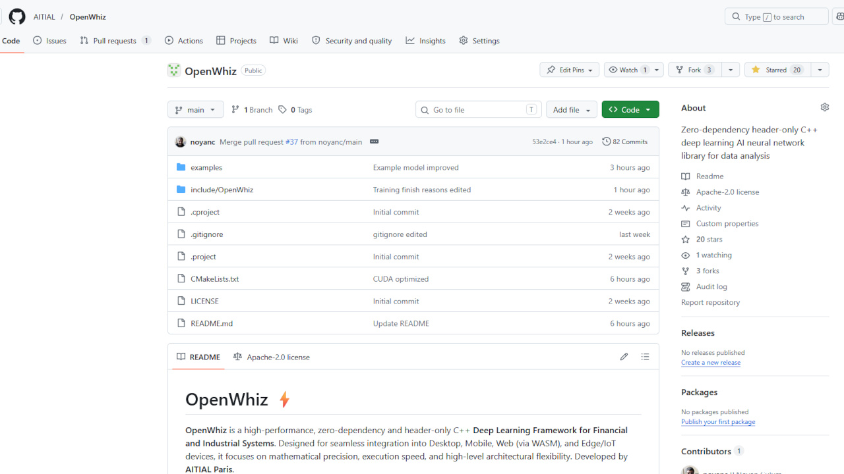The image size is (844, 474).
Task: View Activity in the sidebar
Action: 707,207
